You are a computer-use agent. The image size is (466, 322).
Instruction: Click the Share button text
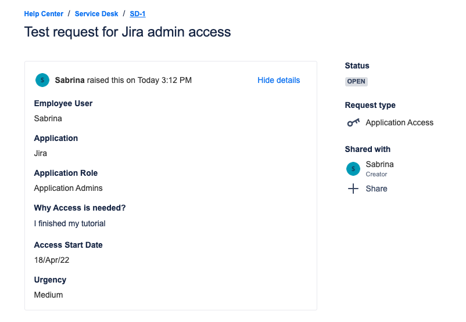(x=377, y=189)
